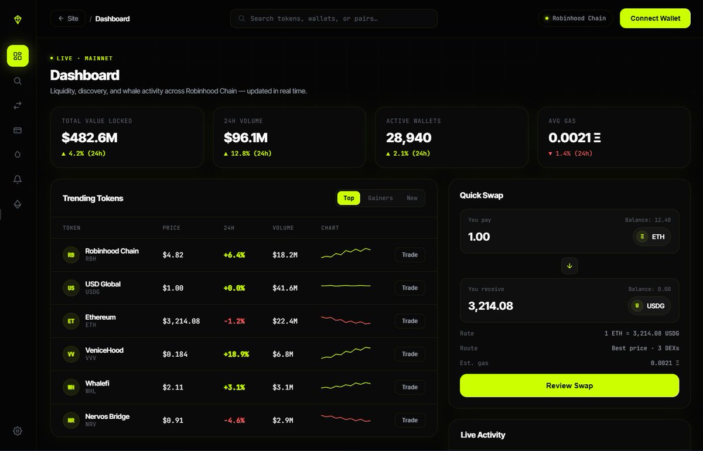Click the Connect Wallet button

tap(655, 18)
